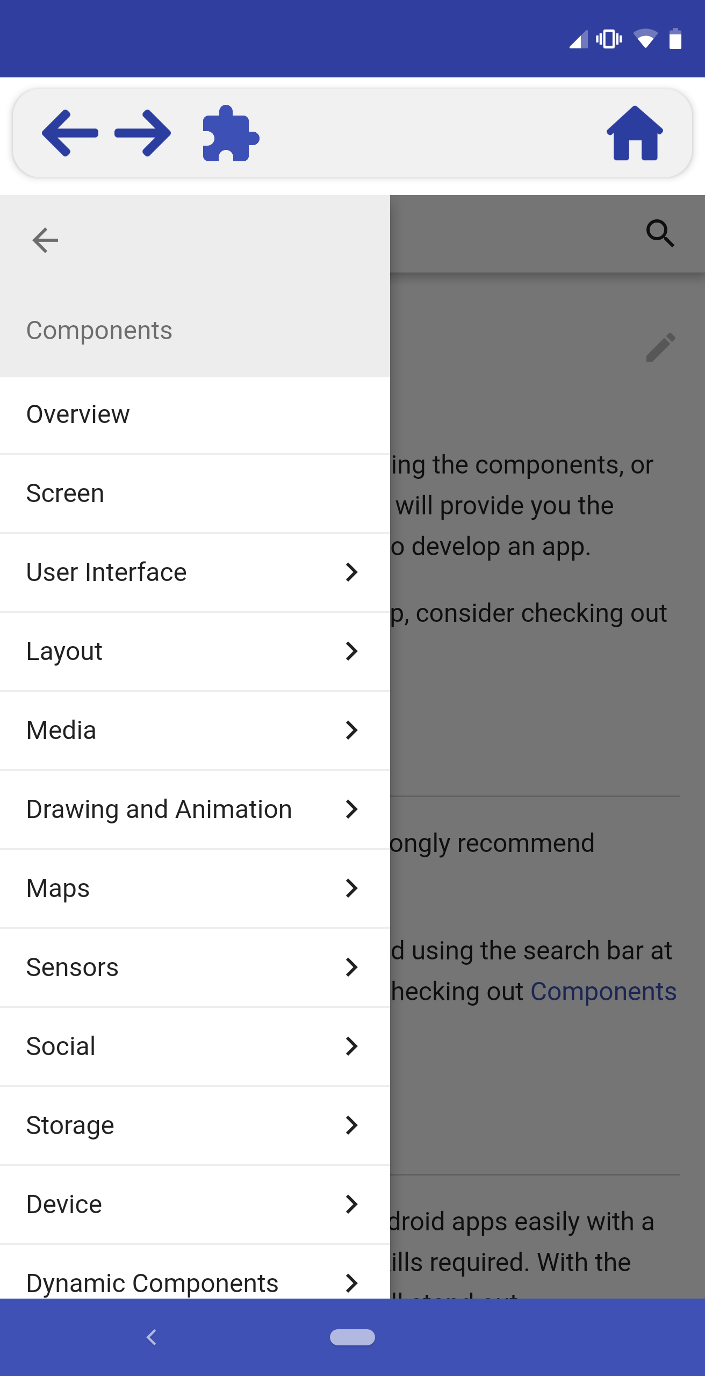The width and height of the screenshot is (705, 1376).
Task: Expand the Media section chevron
Action: [351, 730]
